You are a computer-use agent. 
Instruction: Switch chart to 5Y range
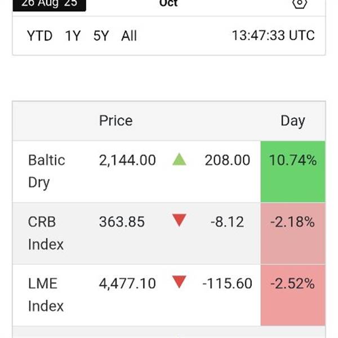(101, 36)
